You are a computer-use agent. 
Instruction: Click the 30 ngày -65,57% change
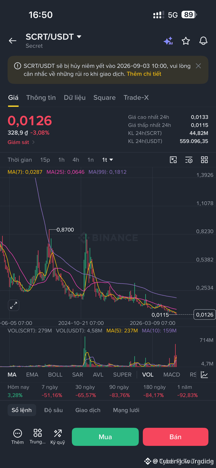[86, 391]
